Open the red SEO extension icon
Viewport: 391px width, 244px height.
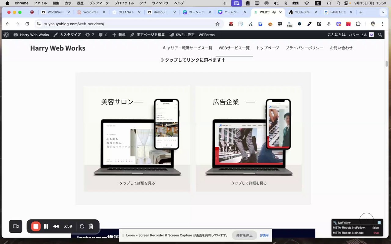pyautogui.click(x=231, y=24)
